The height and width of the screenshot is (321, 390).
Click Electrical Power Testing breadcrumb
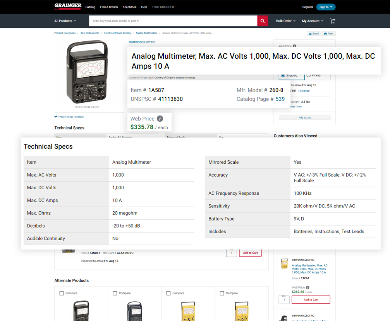[x=117, y=33]
